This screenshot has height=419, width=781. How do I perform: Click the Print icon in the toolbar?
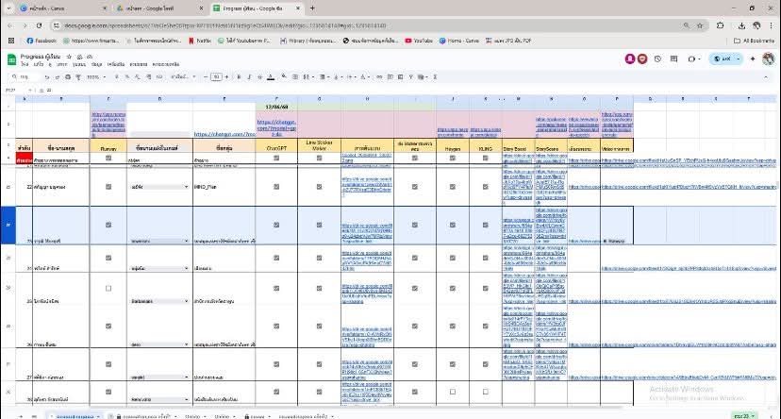tap(68, 76)
